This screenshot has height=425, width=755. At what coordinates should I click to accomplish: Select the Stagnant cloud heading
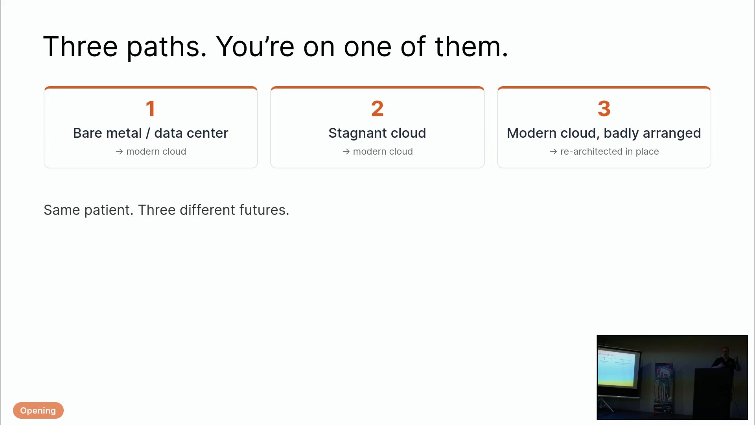[377, 133]
